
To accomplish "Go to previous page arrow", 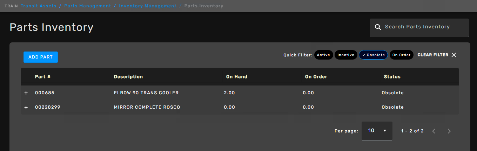I will tap(434, 131).
